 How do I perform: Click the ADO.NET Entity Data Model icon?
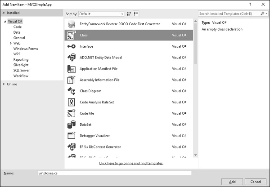tap(71, 58)
